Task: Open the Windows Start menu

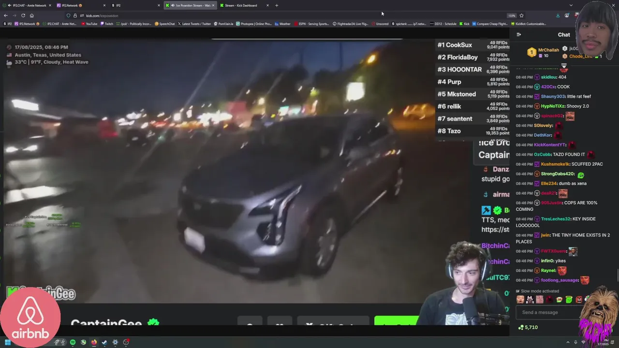Action: [x=8, y=342]
